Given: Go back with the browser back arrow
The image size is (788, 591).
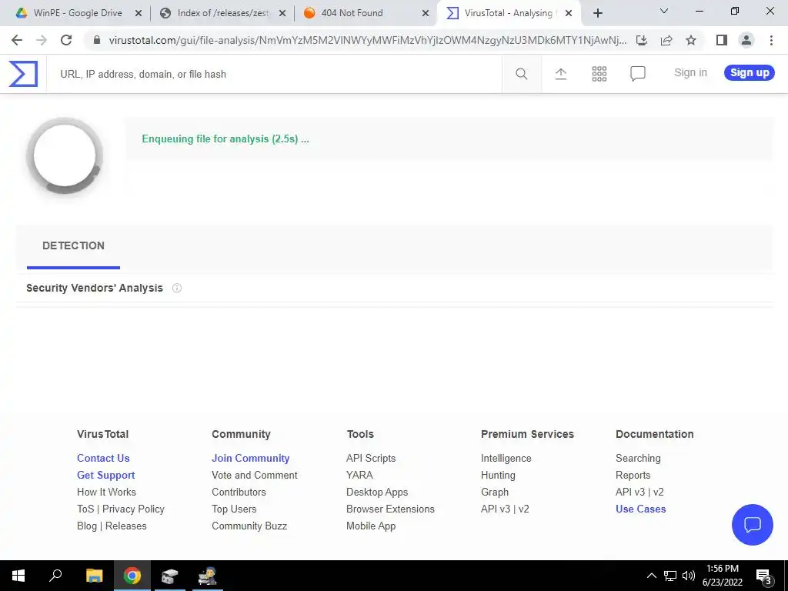Looking at the screenshot, I should (17, 40).
